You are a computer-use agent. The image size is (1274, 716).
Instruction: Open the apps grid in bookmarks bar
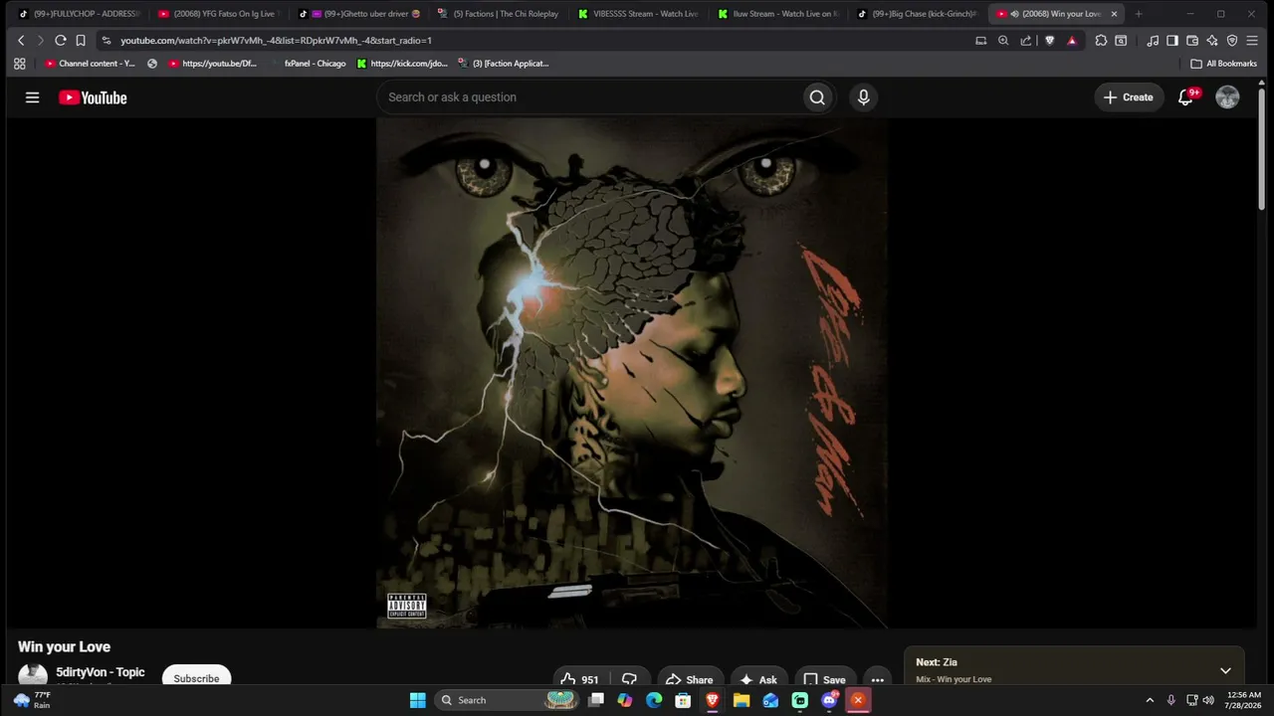click(x=20, y=64)
